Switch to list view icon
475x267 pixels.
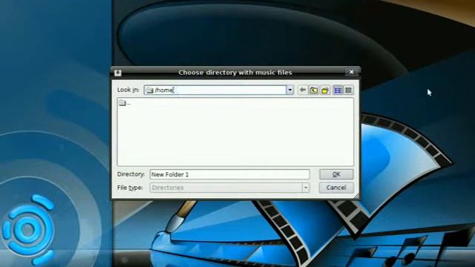[x=338, y=90]
